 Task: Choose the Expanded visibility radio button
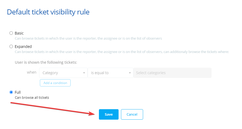click(x=11, y=47)
